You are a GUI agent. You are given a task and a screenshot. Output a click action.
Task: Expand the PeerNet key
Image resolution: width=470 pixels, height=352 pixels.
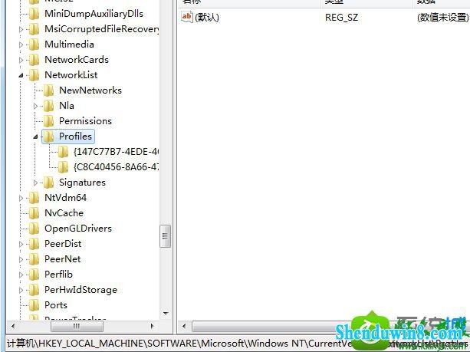pos(21,259)
